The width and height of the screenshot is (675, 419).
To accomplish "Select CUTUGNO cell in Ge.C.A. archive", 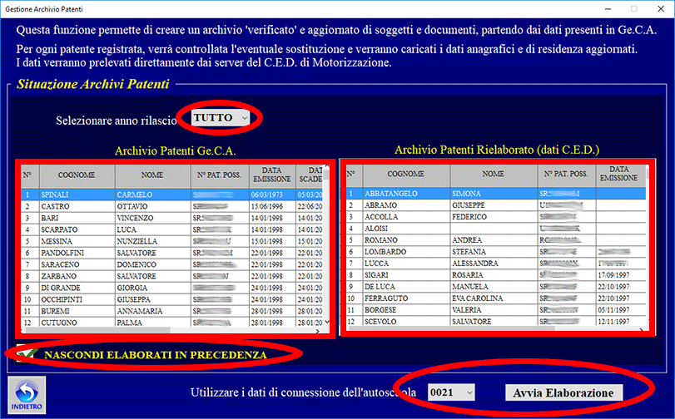I will [x=77, y=323].
